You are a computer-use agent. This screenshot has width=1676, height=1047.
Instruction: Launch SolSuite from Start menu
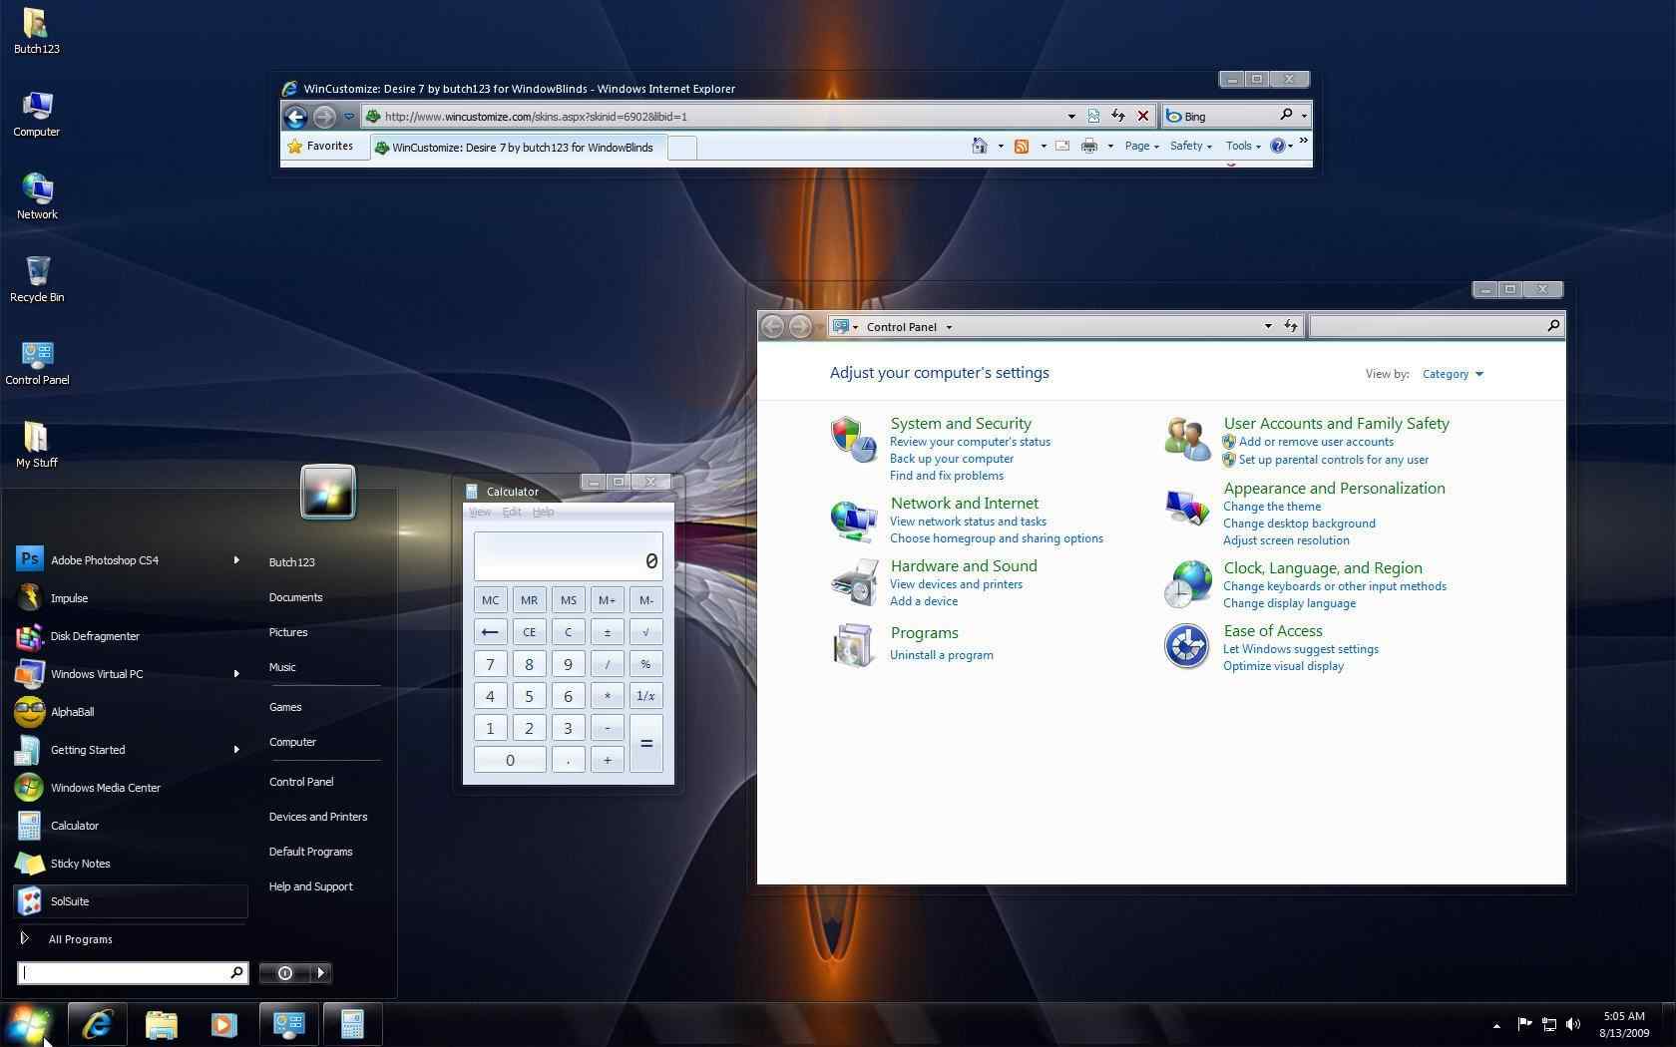(x=130, y=900)
